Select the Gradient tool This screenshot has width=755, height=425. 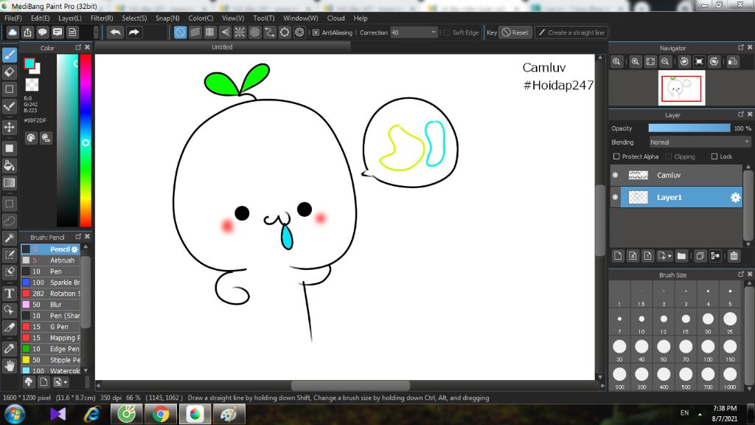pyautogui.click(x=9, y=183)
